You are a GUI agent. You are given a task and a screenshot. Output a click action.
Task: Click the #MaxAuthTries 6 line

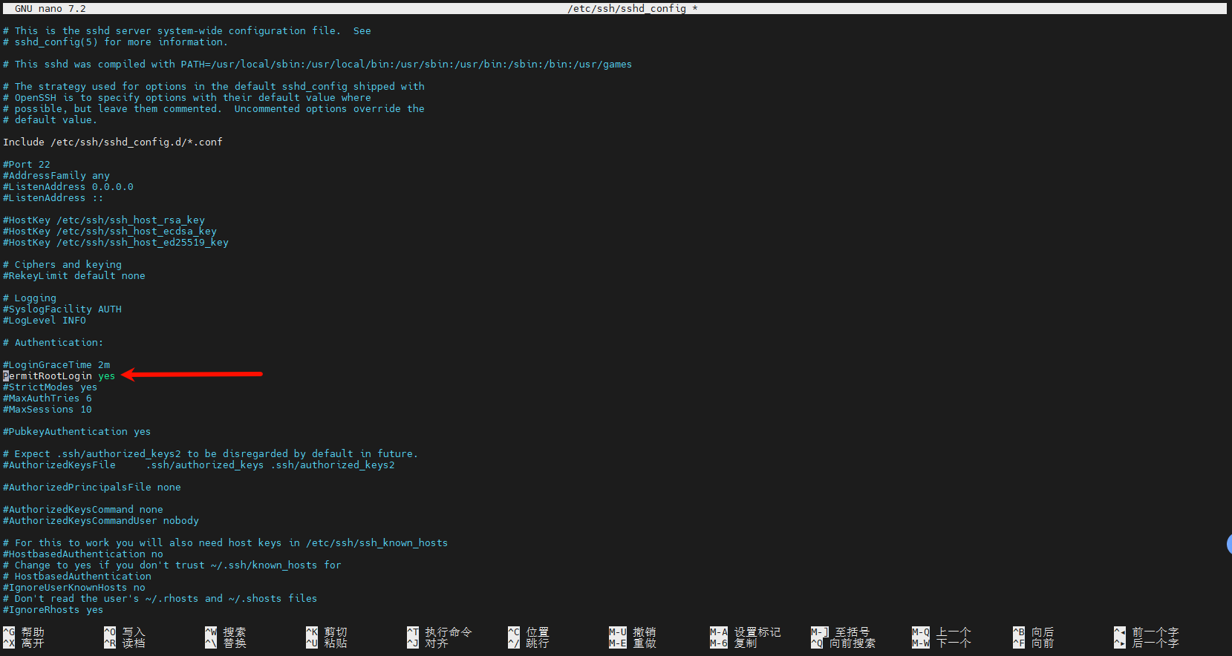(48, 398)
